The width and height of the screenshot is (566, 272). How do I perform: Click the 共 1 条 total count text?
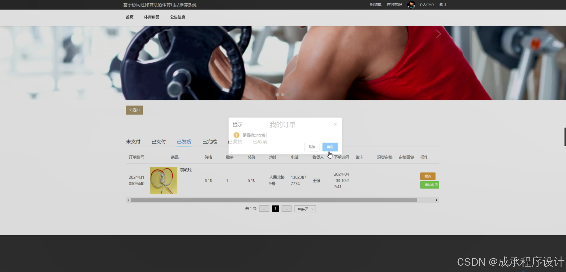tap(251, 208)
